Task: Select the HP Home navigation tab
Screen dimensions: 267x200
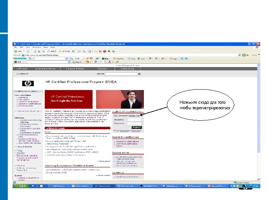Action: point(22,69)
